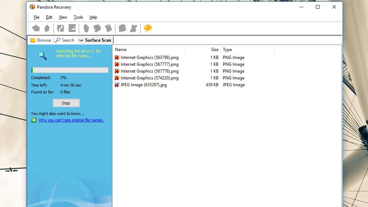Click the recycle-bin-shaped toolbar icon
The image size is (368, 207).
[86, 28]
